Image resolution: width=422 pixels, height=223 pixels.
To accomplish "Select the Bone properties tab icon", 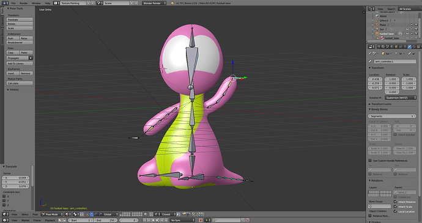I will click(409, 47).
